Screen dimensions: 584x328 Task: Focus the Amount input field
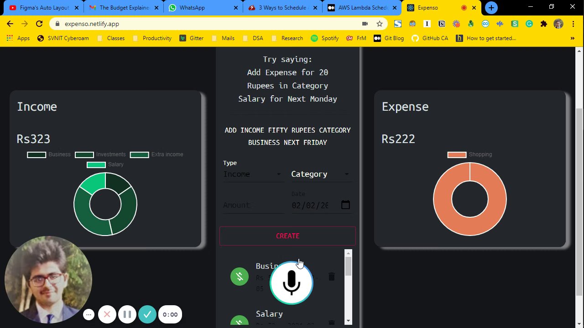pyautogui.click(x=253, y=205)
